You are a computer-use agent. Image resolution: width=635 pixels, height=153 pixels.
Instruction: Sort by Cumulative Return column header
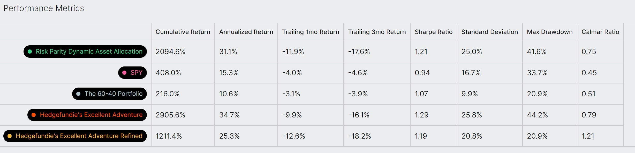(x=183, y=32)
